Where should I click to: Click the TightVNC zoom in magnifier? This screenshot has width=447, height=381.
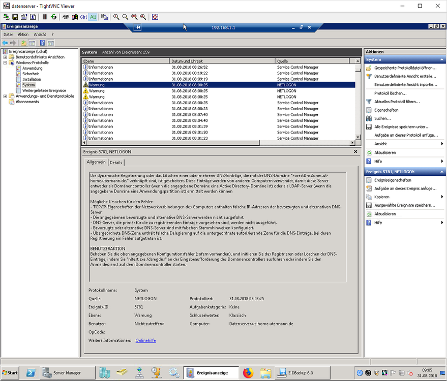[116, 17]
